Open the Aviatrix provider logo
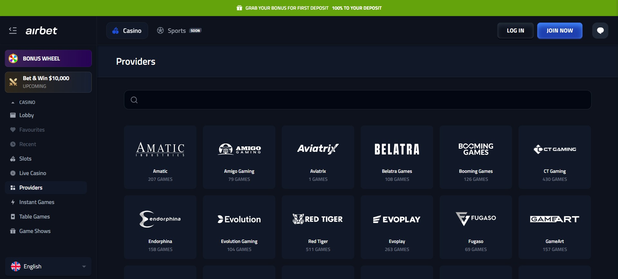 click(x=318, y=149)
